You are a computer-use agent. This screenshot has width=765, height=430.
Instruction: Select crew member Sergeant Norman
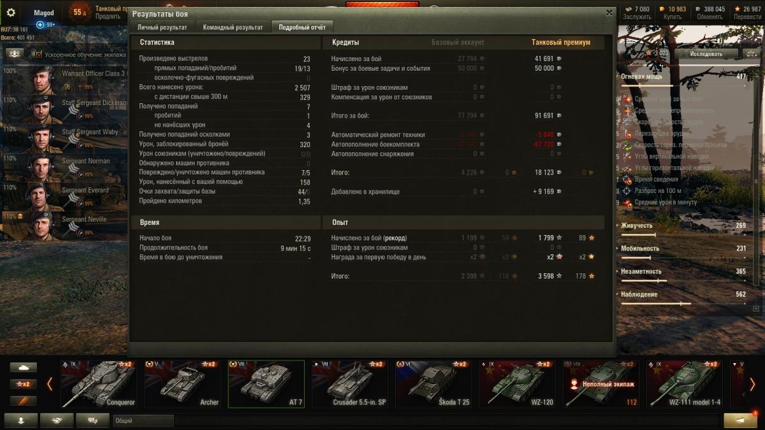coord(64,167)
